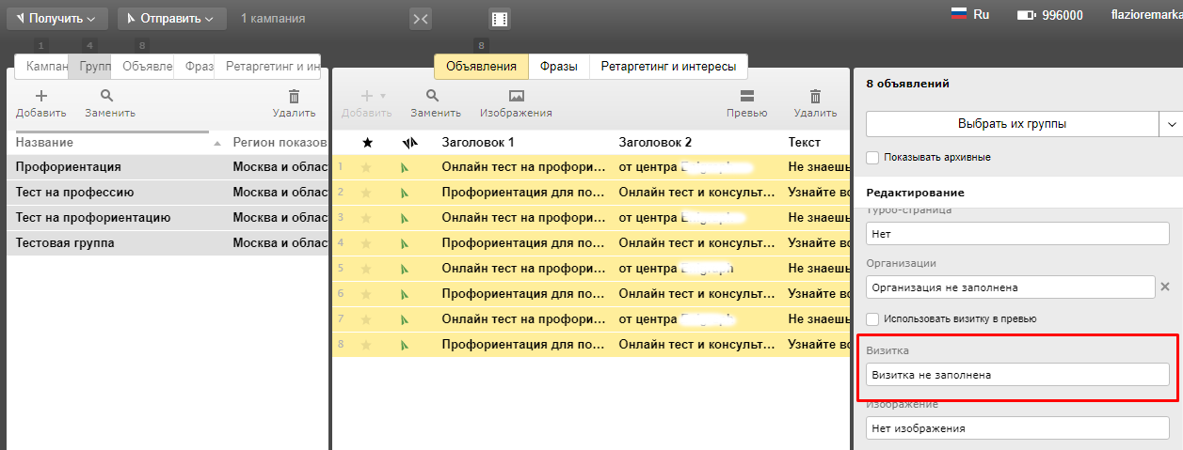Select middle panel Фразы tab
Image resolution: width=1183 pixels, height=450 pixels.
559,67
